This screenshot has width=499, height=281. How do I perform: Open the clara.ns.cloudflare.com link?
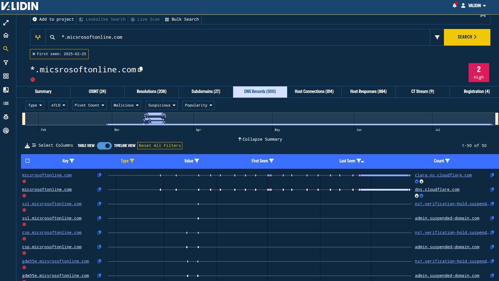[443, 175]
